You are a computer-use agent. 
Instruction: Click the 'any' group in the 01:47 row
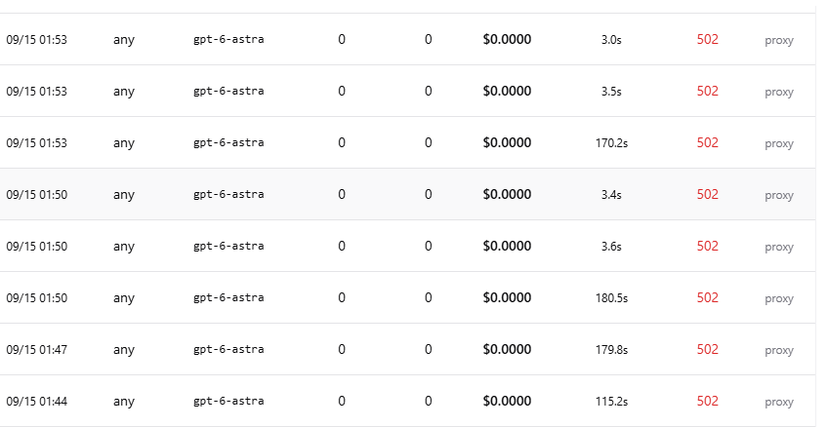124,350
